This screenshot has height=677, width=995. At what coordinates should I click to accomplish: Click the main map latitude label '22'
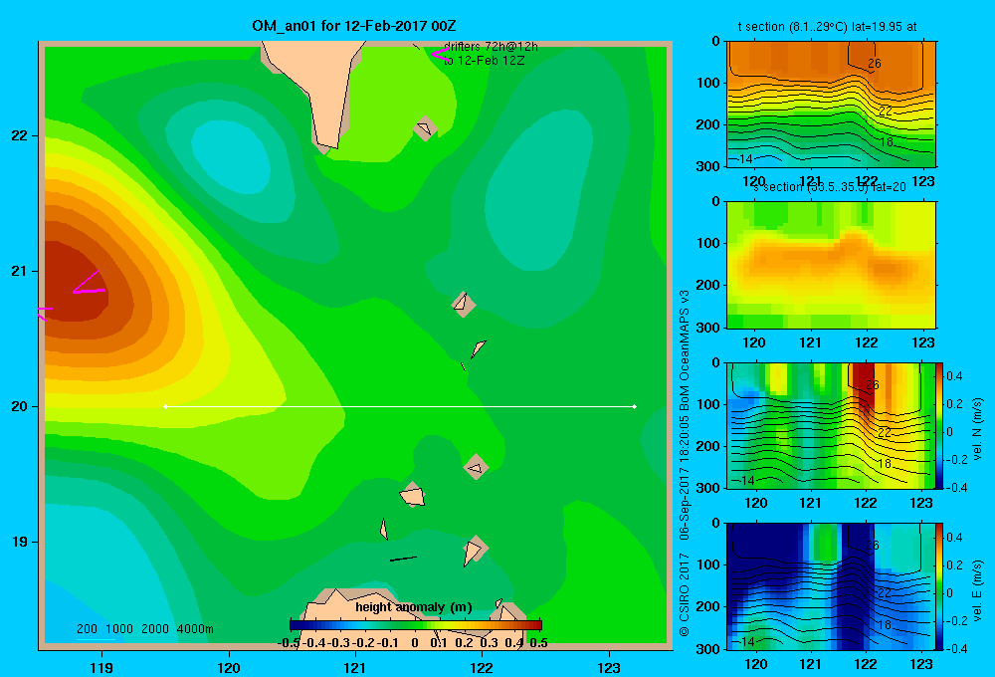coord(20,136)
